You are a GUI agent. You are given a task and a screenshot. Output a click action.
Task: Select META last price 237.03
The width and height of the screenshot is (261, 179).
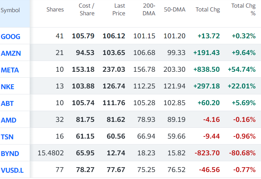[114, 69]
